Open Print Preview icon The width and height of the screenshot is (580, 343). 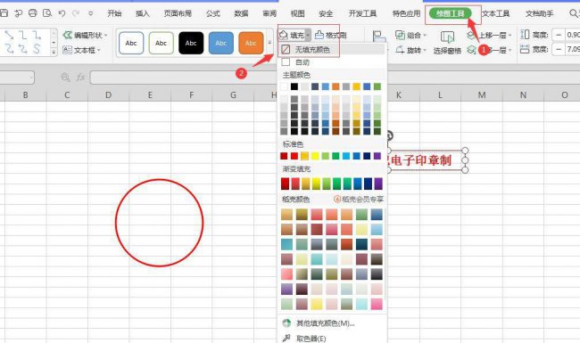pyautogui.click(x=47, y=13)
